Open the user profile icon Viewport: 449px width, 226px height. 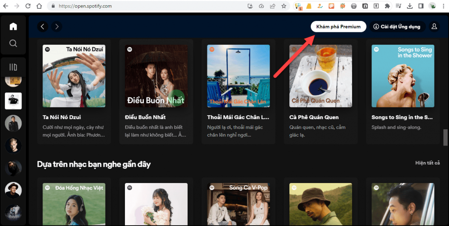434,27
